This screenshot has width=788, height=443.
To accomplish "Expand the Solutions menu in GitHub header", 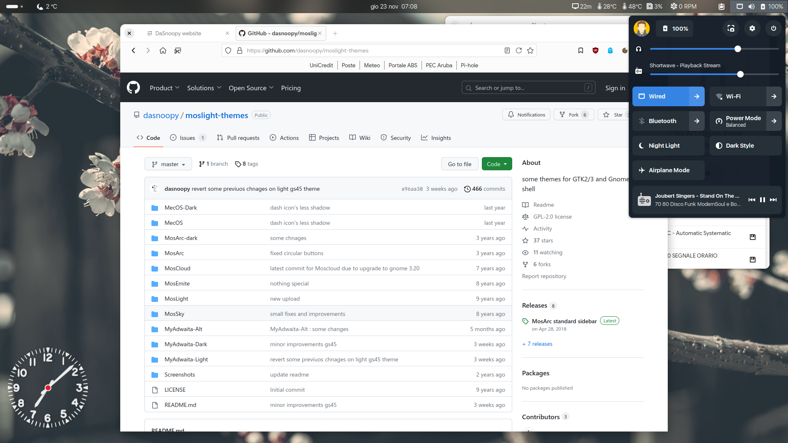I will 204,88.
